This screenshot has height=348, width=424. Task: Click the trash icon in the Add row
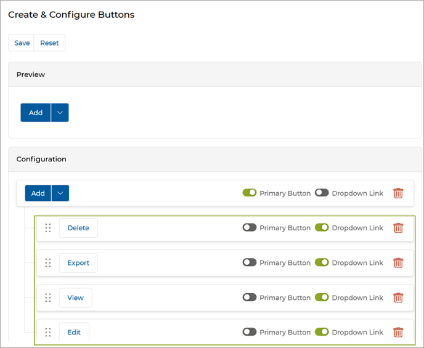[x=398, y=193]
